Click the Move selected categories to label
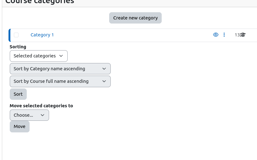Image resolution: width=257 pixels, height=160 pixels. [x=41, y=106]
